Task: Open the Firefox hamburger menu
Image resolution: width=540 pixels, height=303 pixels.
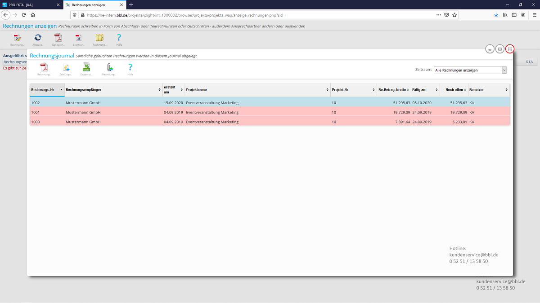Action: click(x=534, y=15)
